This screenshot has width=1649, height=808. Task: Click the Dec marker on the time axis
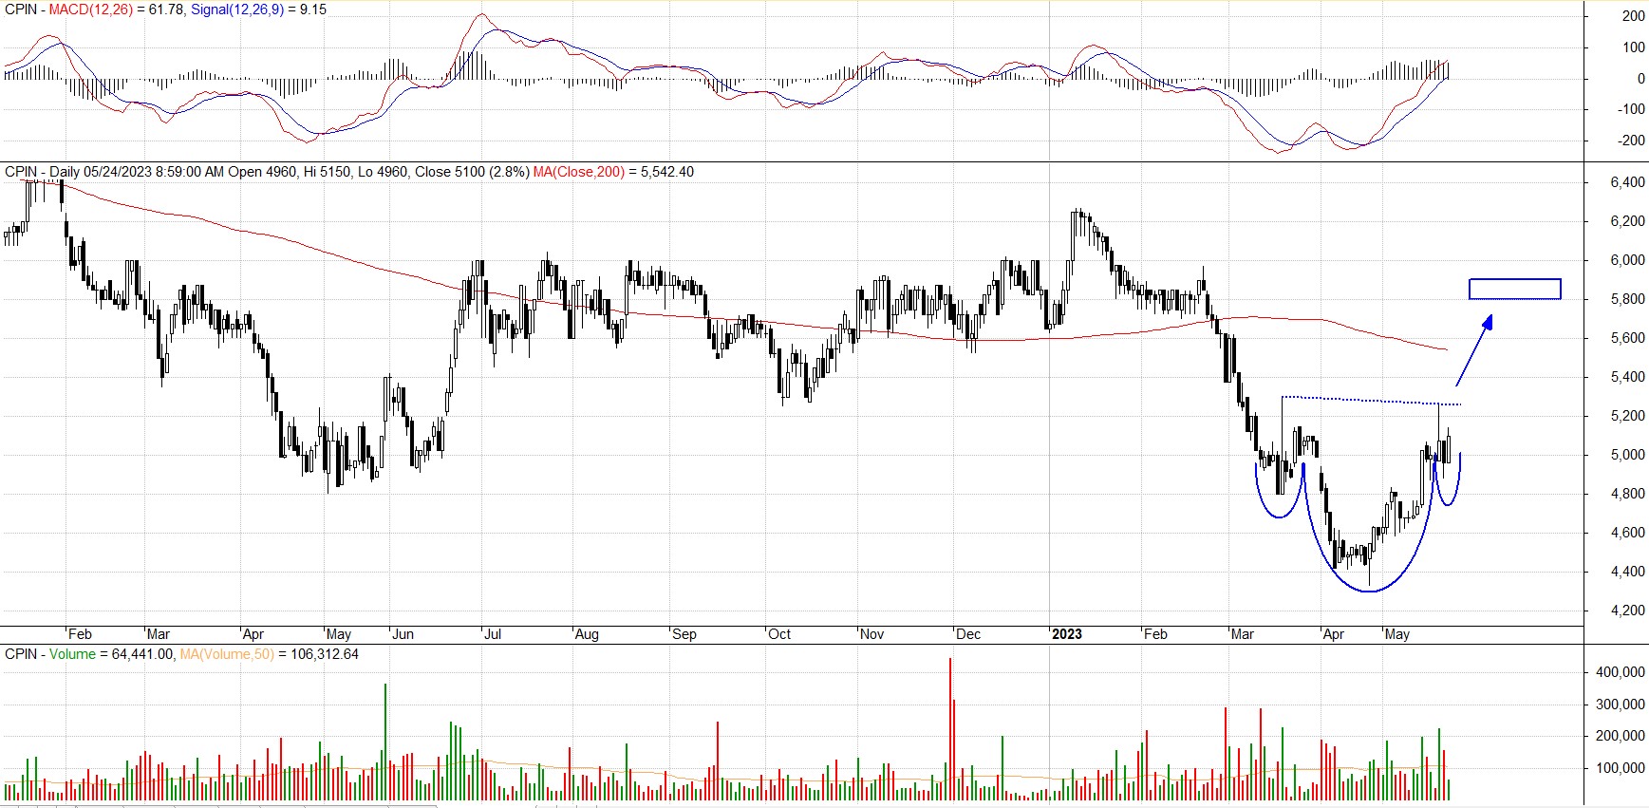pyautogui.click(x=968, y=634)
